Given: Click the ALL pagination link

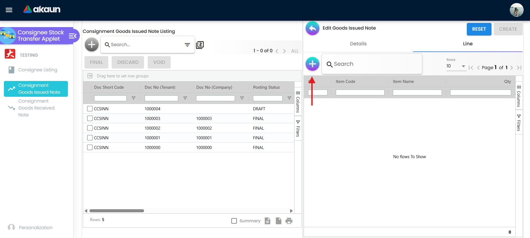Looking at the screenshot, I should coord(295,51).
